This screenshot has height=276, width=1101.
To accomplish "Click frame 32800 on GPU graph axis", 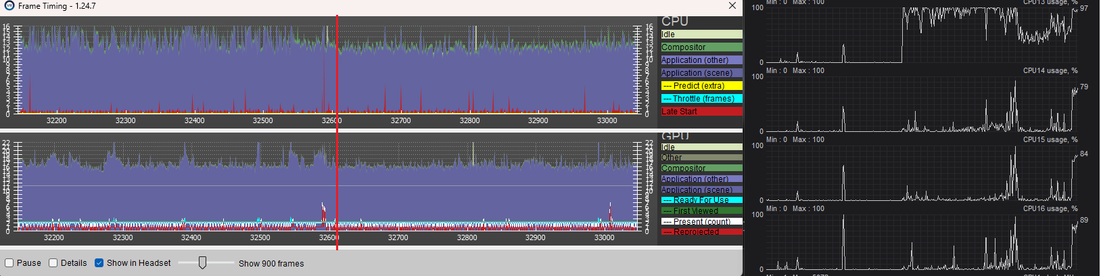I will [x=467, y=237].
